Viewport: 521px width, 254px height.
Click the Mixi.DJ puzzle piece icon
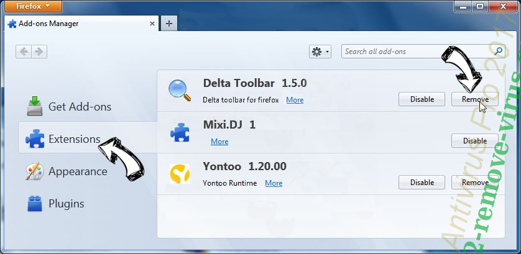180,132
